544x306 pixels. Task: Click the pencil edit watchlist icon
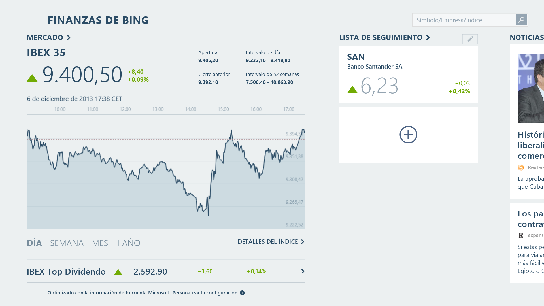point(470,39)
